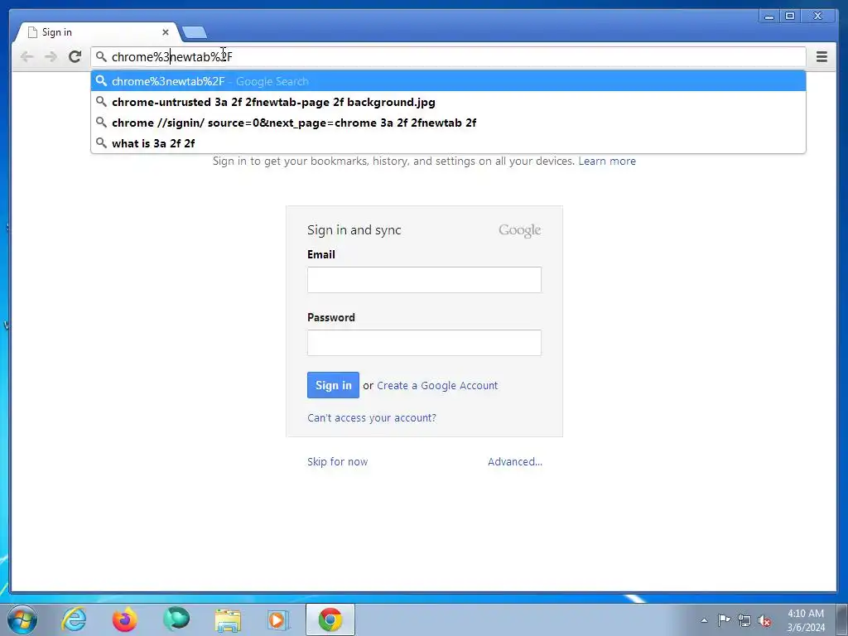Click the blue Sign in button
Screen dimensions: 848x636
(333, 385)
